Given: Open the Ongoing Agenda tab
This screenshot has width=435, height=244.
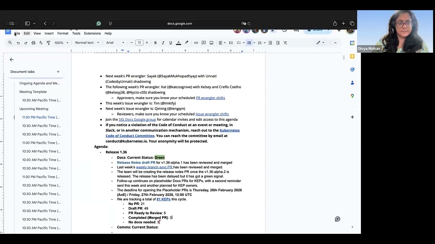Looking at the screenshot, I should pyautogui.click(x=39, y=83).
